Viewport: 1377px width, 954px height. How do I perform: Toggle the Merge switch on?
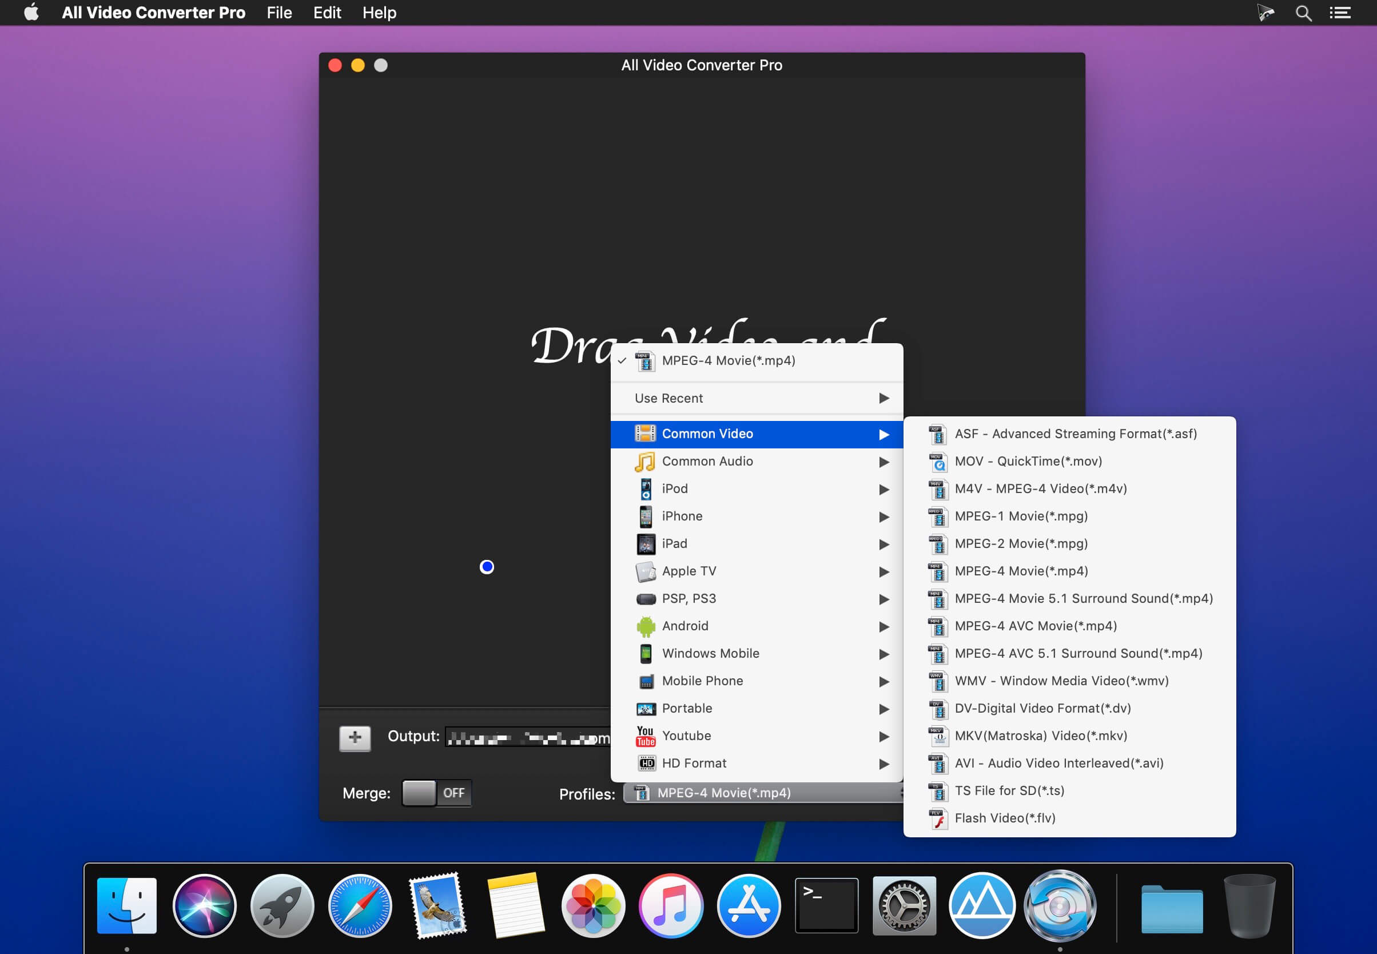pyautogui.click(x=436, y=793)
